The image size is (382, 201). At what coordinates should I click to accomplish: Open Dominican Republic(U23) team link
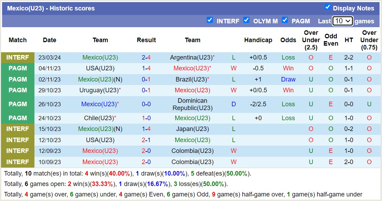click(x=192, y=104)
